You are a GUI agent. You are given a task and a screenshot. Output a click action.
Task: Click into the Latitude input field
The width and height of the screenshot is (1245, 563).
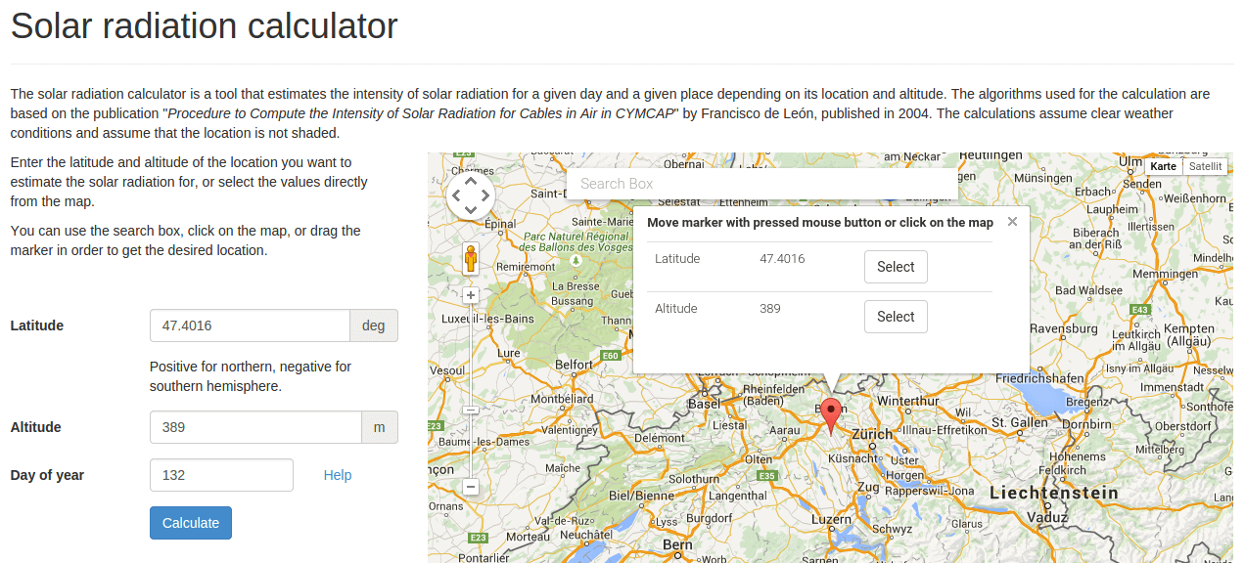pos(250,325)
